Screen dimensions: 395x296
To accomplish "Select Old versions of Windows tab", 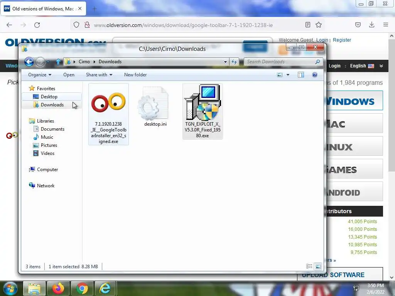I will pos(43,8).
